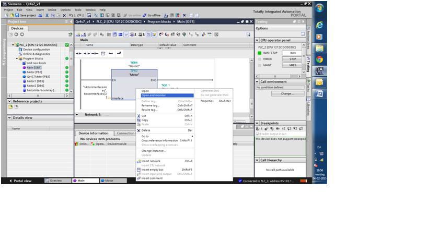This screenshot has width=428, height=240.
Task: Click the RUN button in CPU operator panel
Action: tap(292, 53)
